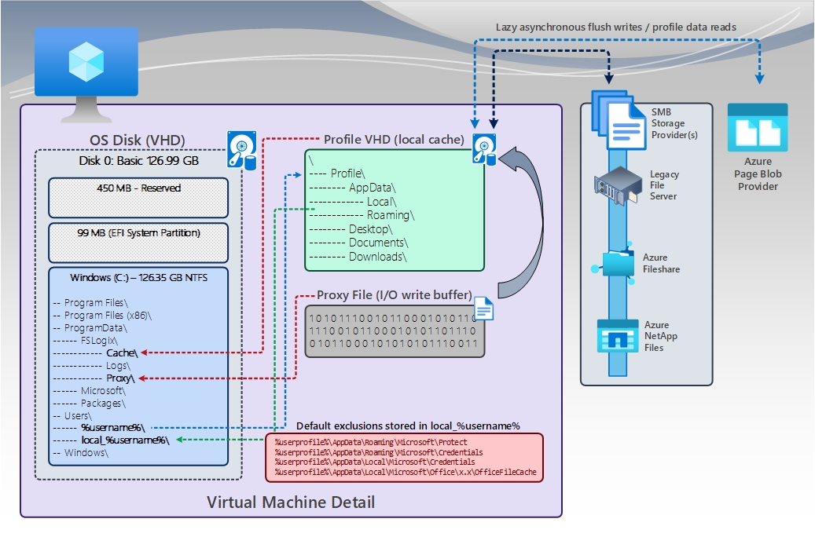Click the 'OS Disk (VHD)' heading
The width and height of the screenshot is (815, 537).
138,141
